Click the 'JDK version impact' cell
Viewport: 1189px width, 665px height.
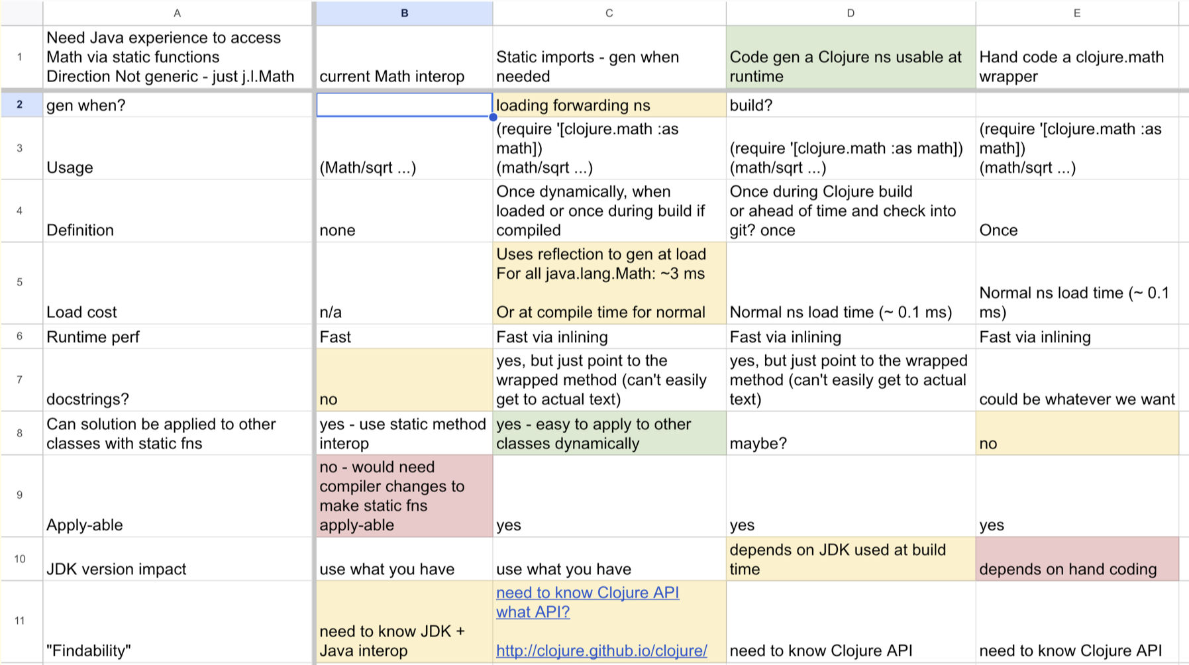(x=177, y=560)
